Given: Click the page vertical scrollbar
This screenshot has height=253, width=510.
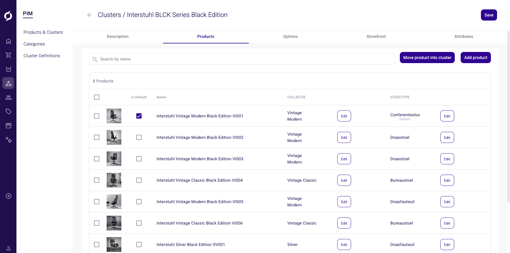Looking at the screenshot, I should [509, 117].
